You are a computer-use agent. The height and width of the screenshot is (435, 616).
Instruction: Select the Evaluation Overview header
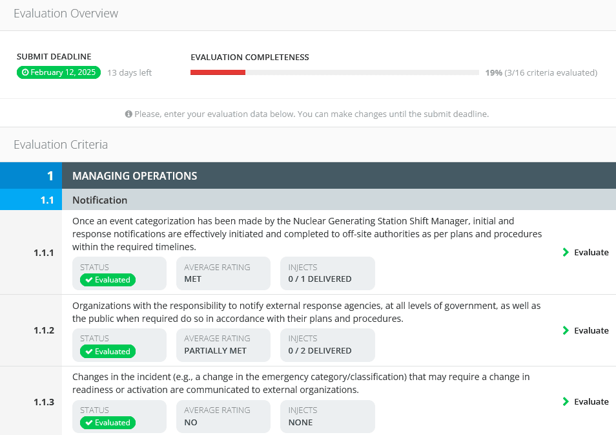click(x=65, y=13)
